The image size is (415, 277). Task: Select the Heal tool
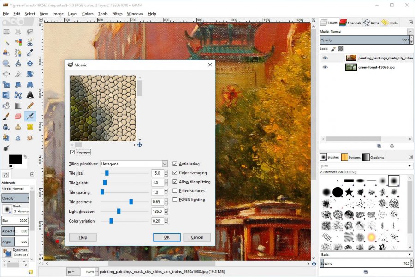tap(30, 127)
